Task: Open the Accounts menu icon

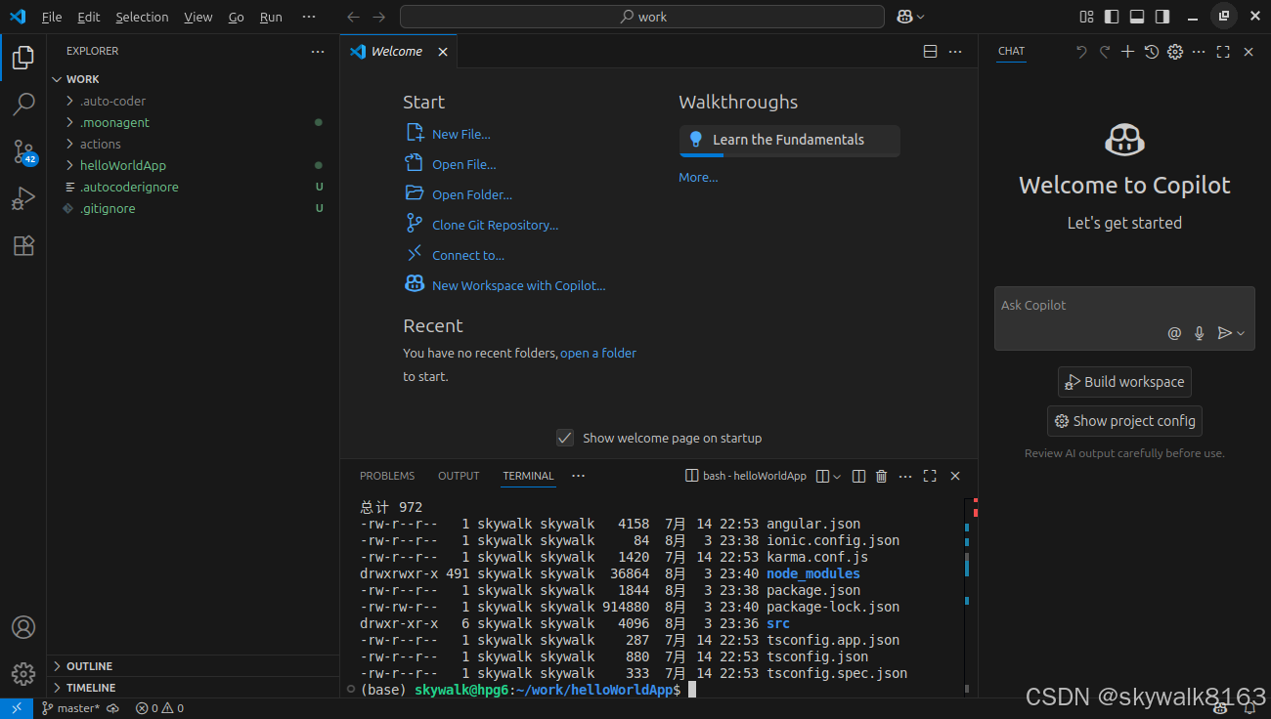Action: point(23,627)
